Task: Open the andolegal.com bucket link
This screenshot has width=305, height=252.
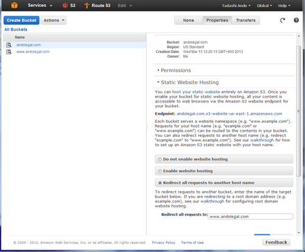Action: tap(29, 45)
